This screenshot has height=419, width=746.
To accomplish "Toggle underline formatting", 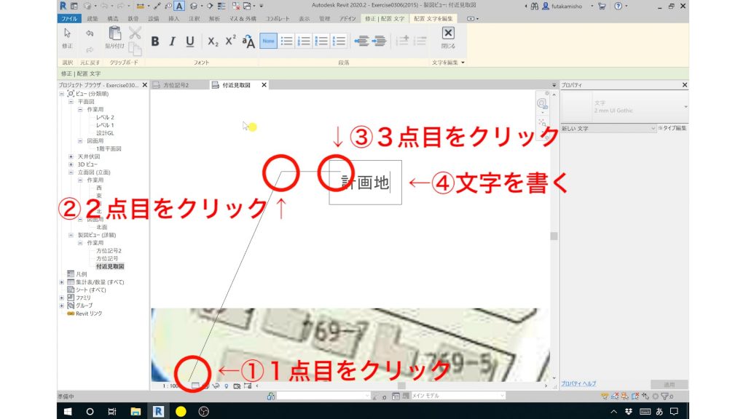I will [190, 41].
